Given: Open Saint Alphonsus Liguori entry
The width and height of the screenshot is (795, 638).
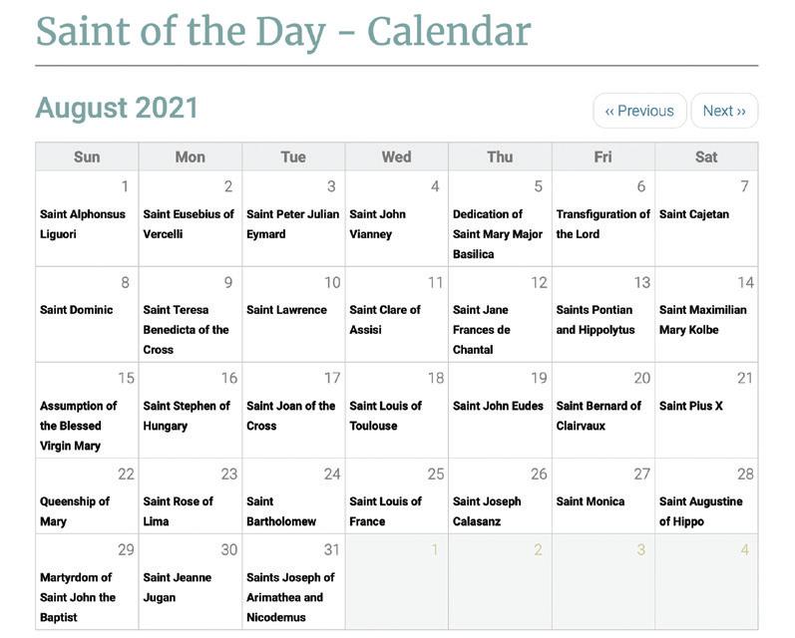Looking at the screenshot, I should (83, 224).
